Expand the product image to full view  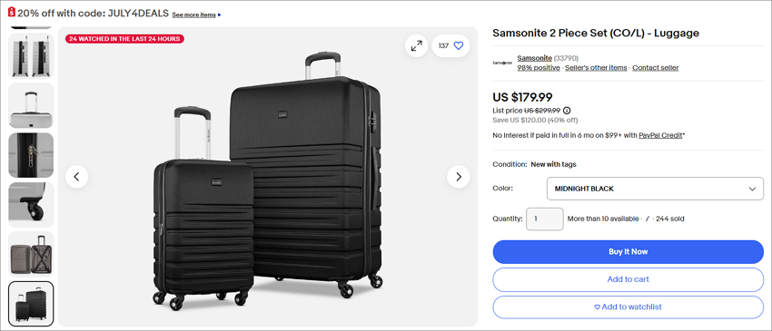click(417, 45)
